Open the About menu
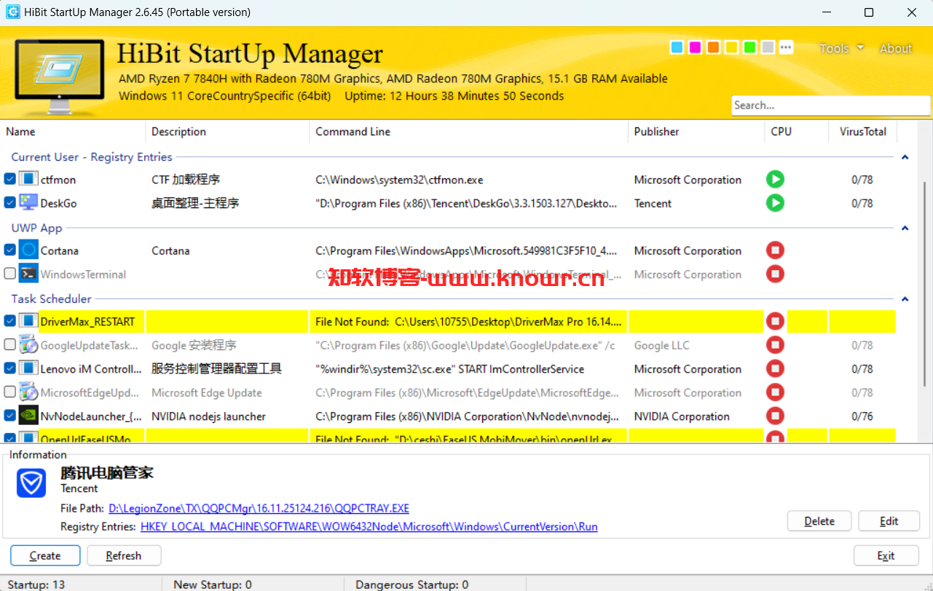 coord(896,48)
